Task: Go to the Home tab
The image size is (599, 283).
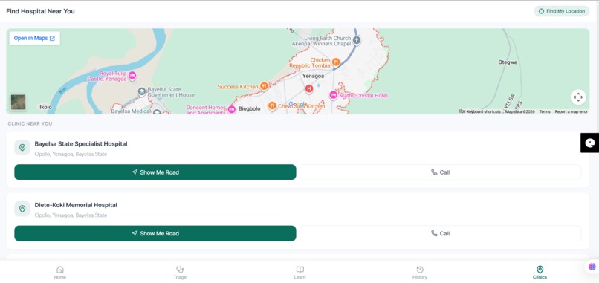Action: click(x=60, y=273)
